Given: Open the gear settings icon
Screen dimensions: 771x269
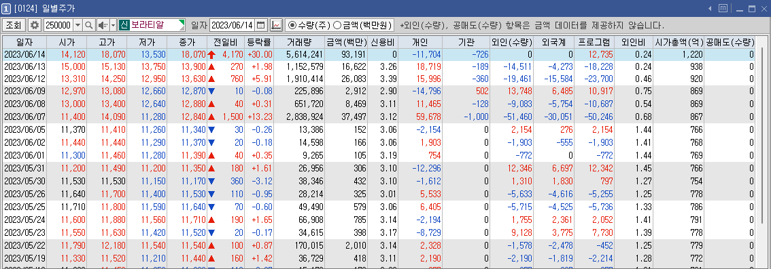Looking at the screenshot, I should click(x=35, y=25).
